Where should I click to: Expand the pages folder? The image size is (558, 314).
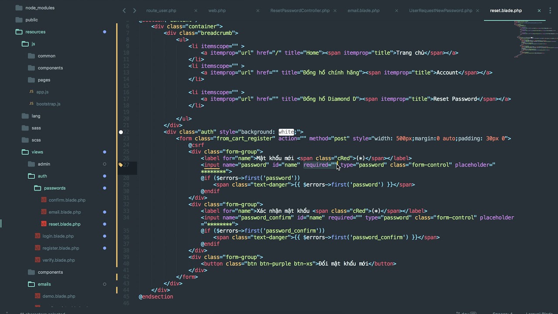click(31, 80)
